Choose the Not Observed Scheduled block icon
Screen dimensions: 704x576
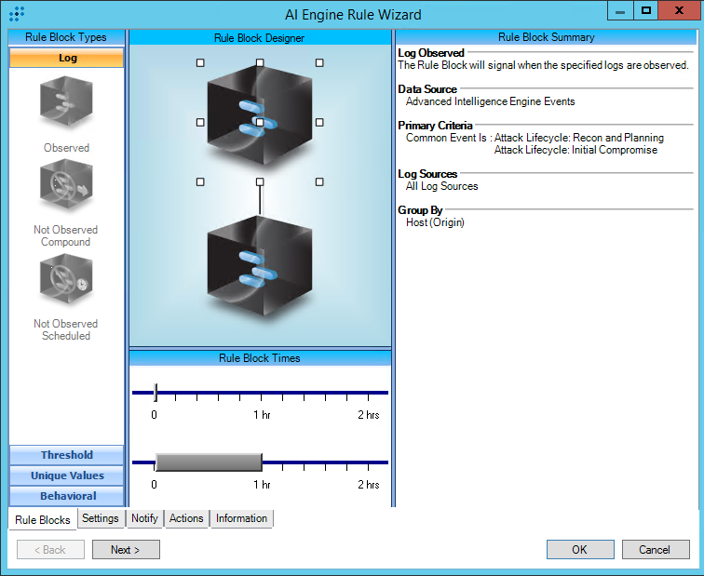point(66,280)
